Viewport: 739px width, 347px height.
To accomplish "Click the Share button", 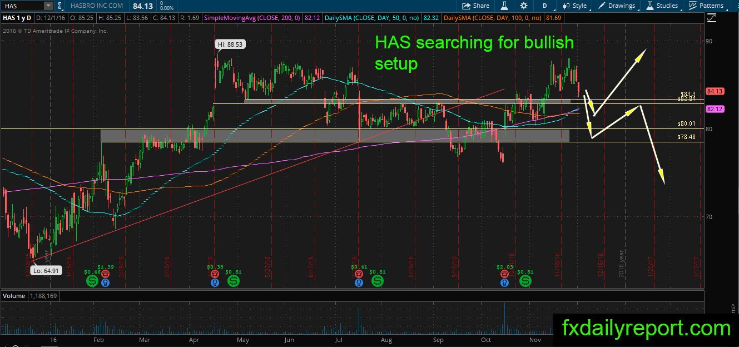I will point(475,6).
